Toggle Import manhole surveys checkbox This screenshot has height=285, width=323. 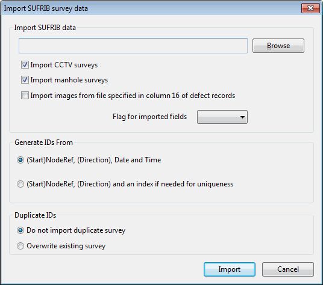[25, 80]
